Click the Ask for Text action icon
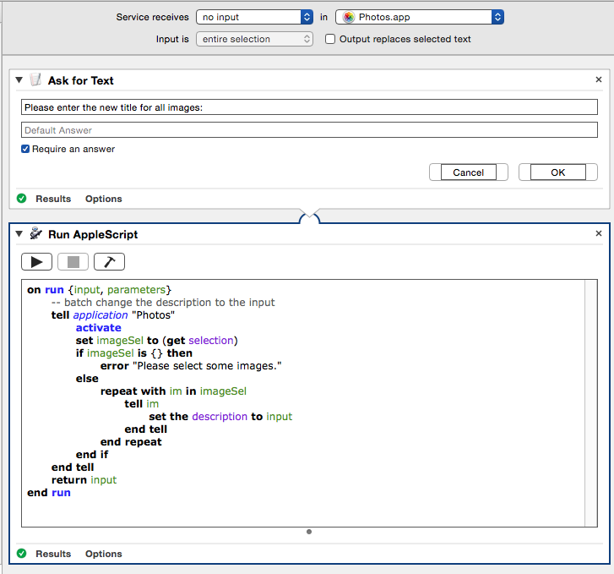This screenshot has height=574, width=614. 35,79
